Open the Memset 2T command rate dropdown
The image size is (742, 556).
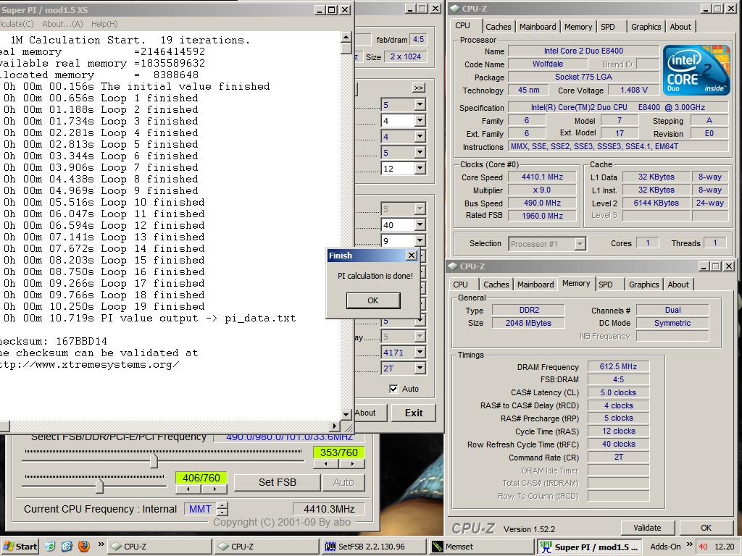[420, 368]
